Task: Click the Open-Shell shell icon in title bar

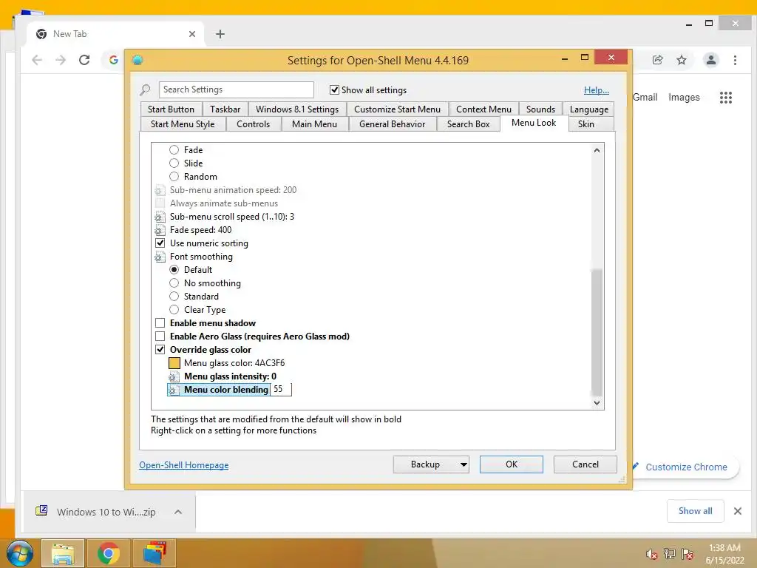Action: pyautogui.click(x=138, y=60)
